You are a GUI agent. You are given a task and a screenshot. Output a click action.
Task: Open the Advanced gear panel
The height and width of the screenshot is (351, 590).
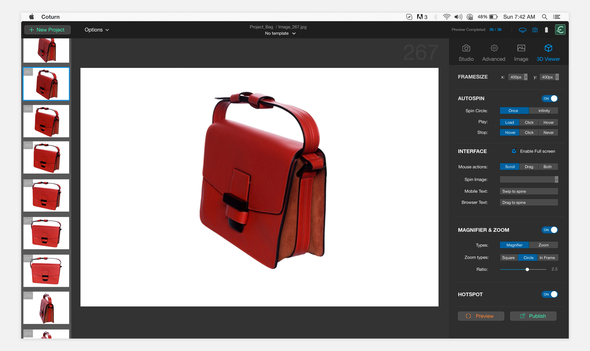[x=494, y=53]
